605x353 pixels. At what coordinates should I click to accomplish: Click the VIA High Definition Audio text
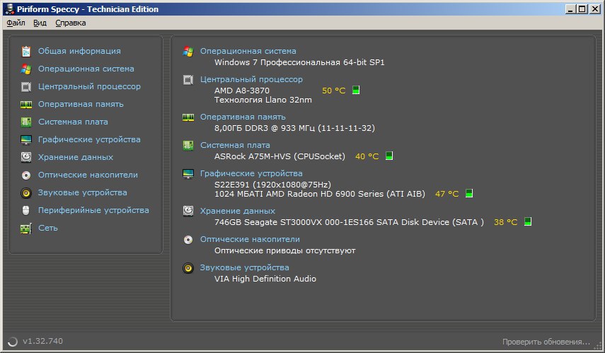pos(265,279)
